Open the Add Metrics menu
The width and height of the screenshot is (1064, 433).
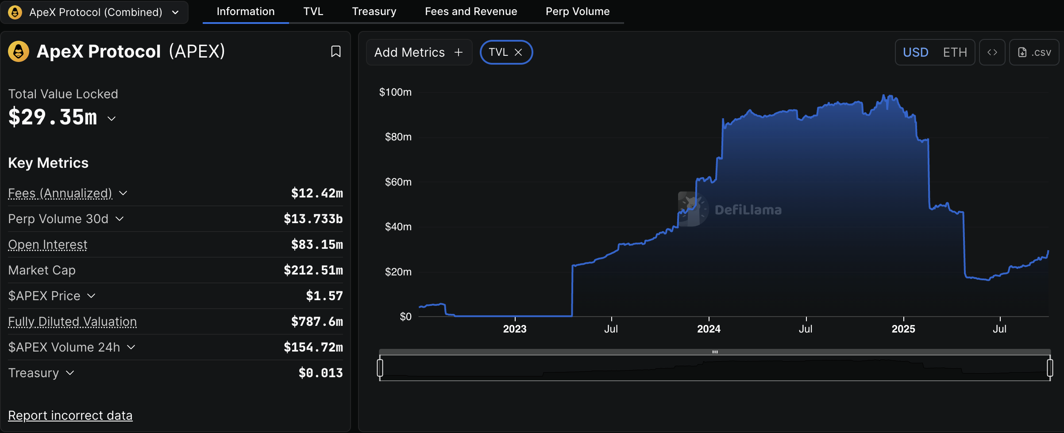(x=419, y=52)
